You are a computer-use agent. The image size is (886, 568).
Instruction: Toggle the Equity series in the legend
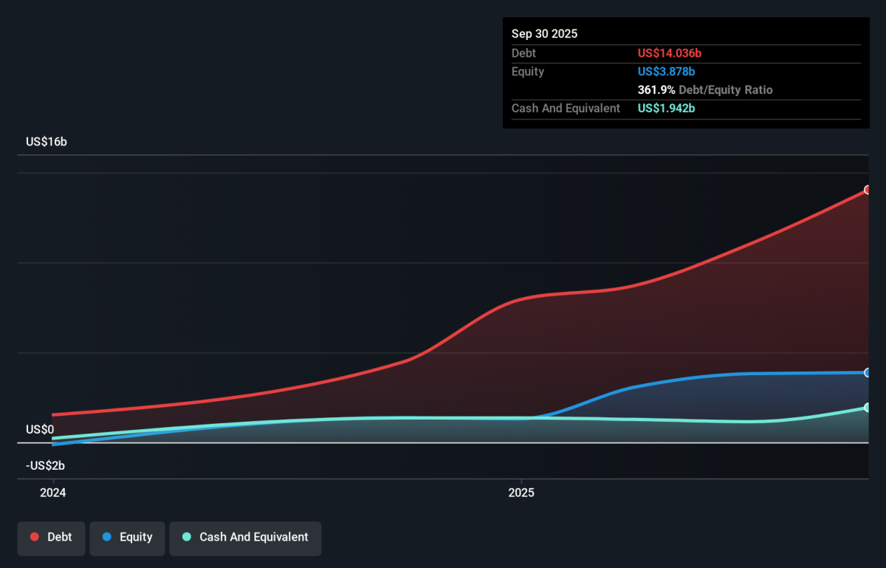click(127, 537)
